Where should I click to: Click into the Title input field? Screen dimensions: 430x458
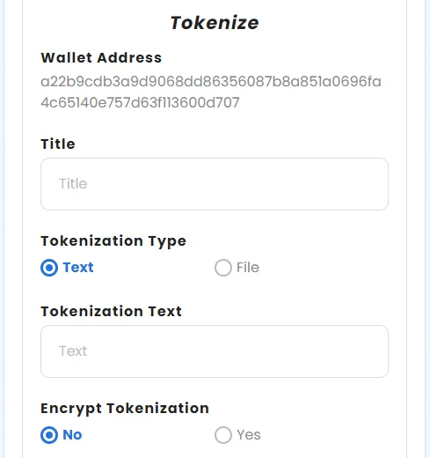215,184
